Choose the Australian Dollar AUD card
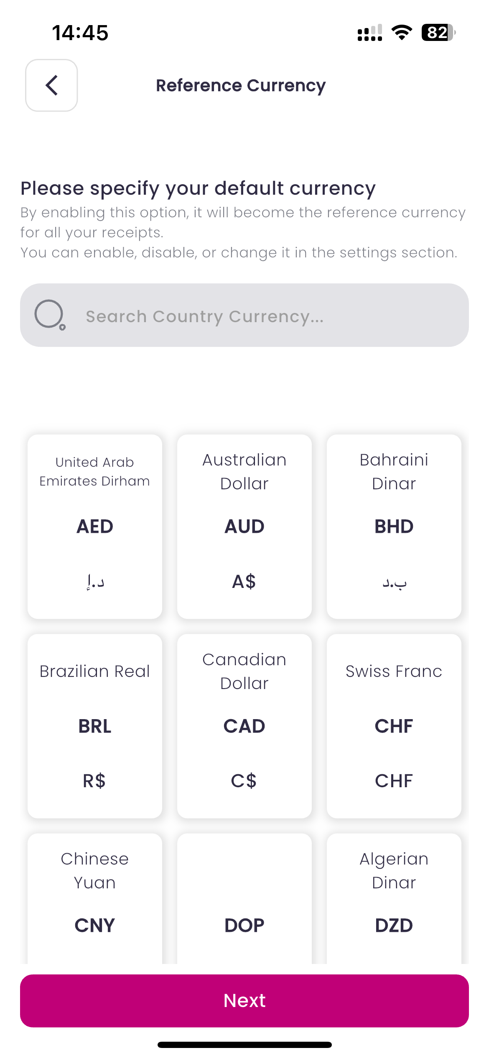Viewport: 489px width, 1058px height. click(244, 526)
